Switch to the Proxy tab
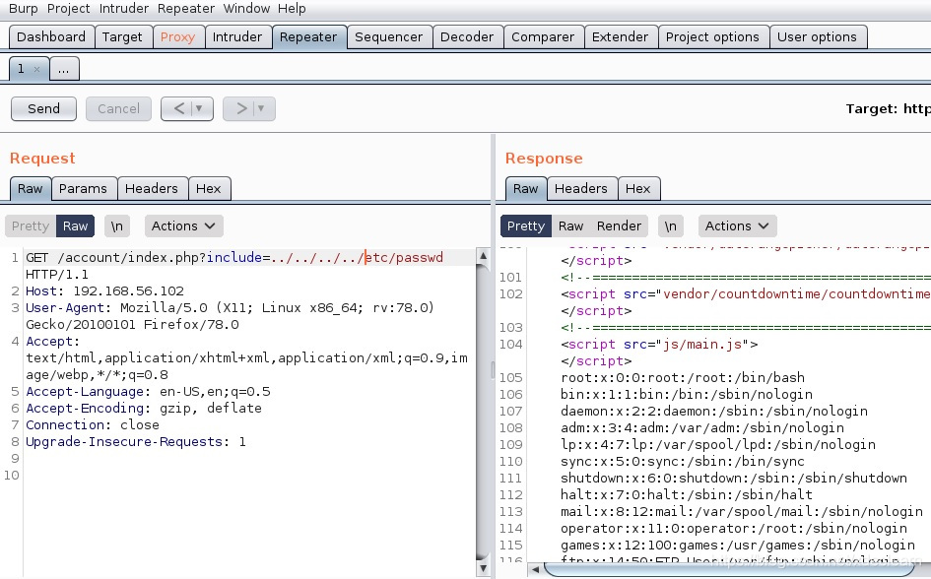This screenshot has height=579, width=931. (178, 36)
